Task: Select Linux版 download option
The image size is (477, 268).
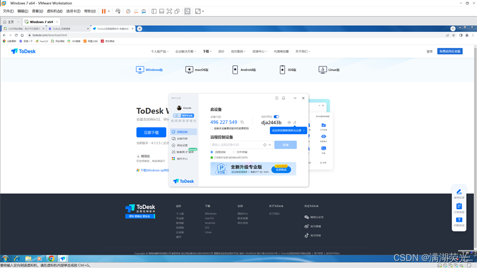Action: (x=329, y=70)
